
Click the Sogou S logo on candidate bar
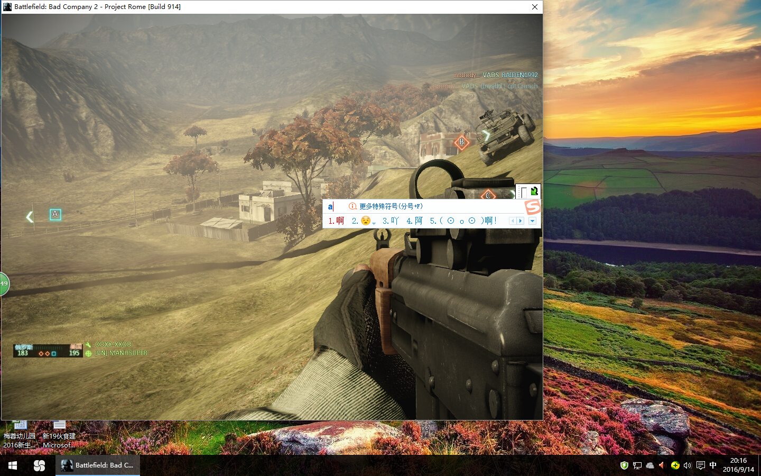pos(533,207)
